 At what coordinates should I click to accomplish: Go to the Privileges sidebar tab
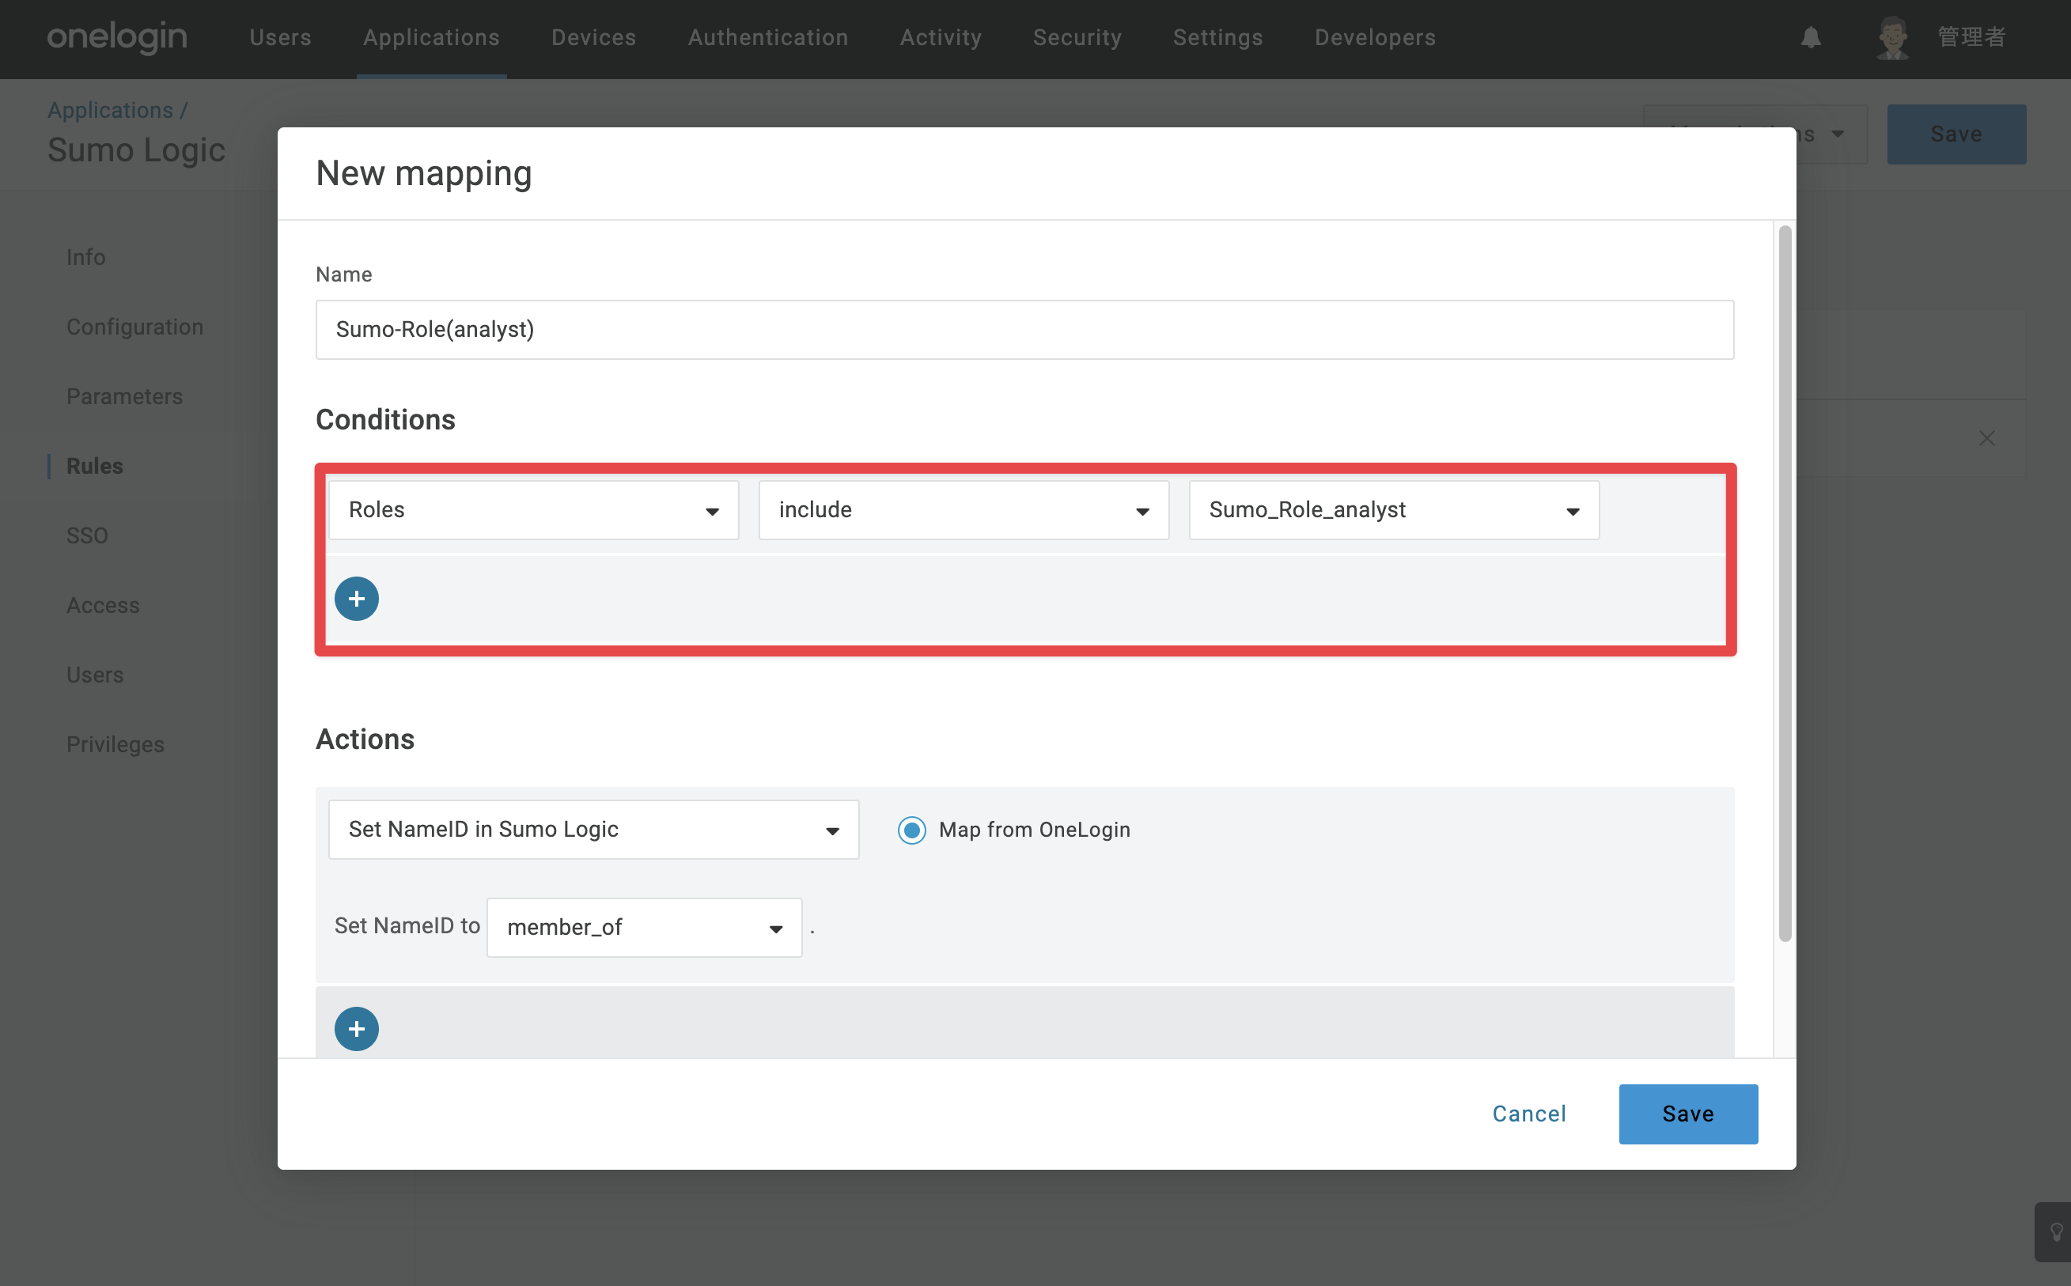pos(115,745)
